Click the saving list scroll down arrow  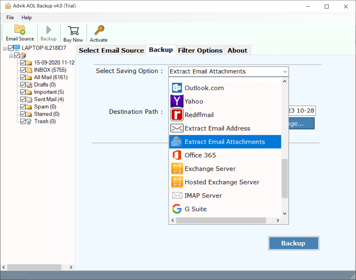[x=285, y=214]
